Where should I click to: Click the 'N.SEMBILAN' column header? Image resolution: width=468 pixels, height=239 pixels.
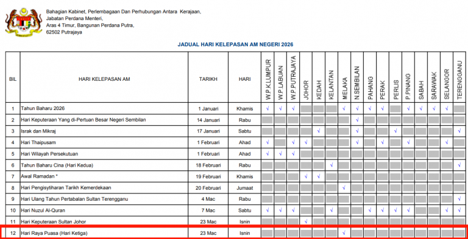(x=357, y=83)
